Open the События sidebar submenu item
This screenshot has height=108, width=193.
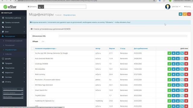(8, 54)
